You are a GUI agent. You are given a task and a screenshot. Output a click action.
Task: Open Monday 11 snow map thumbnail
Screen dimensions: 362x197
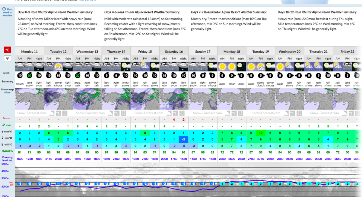[x=30, y=98]
